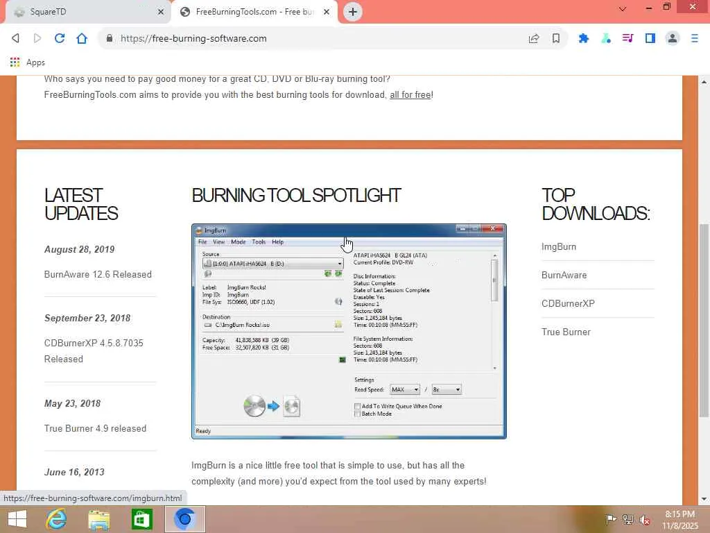
Task: Open 'CDBurnerXP 4.5.8.7035 Released' update
Action: pyautogui.click(x=94, y=350)
